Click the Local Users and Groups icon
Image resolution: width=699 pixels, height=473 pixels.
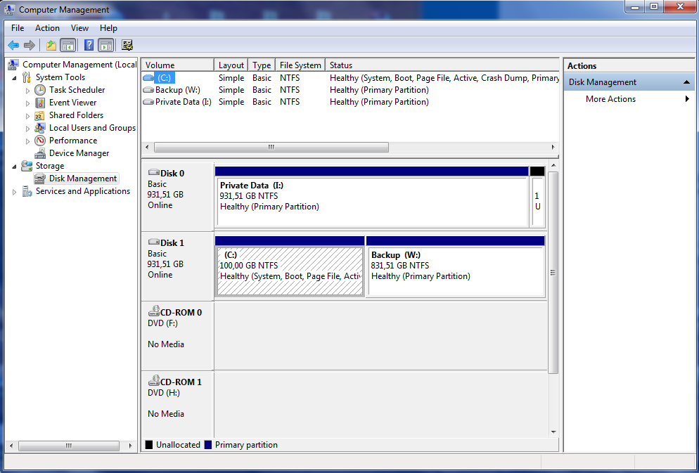pyautogui.click(x=40, y=128)
